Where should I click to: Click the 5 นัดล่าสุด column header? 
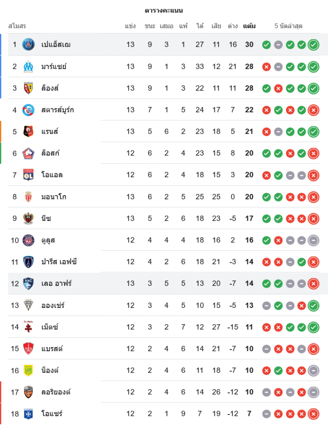click(288, 26)
